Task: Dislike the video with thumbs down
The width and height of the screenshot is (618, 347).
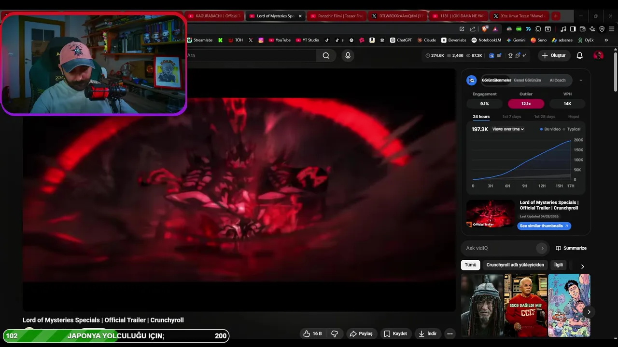Action: pos(334,334)
